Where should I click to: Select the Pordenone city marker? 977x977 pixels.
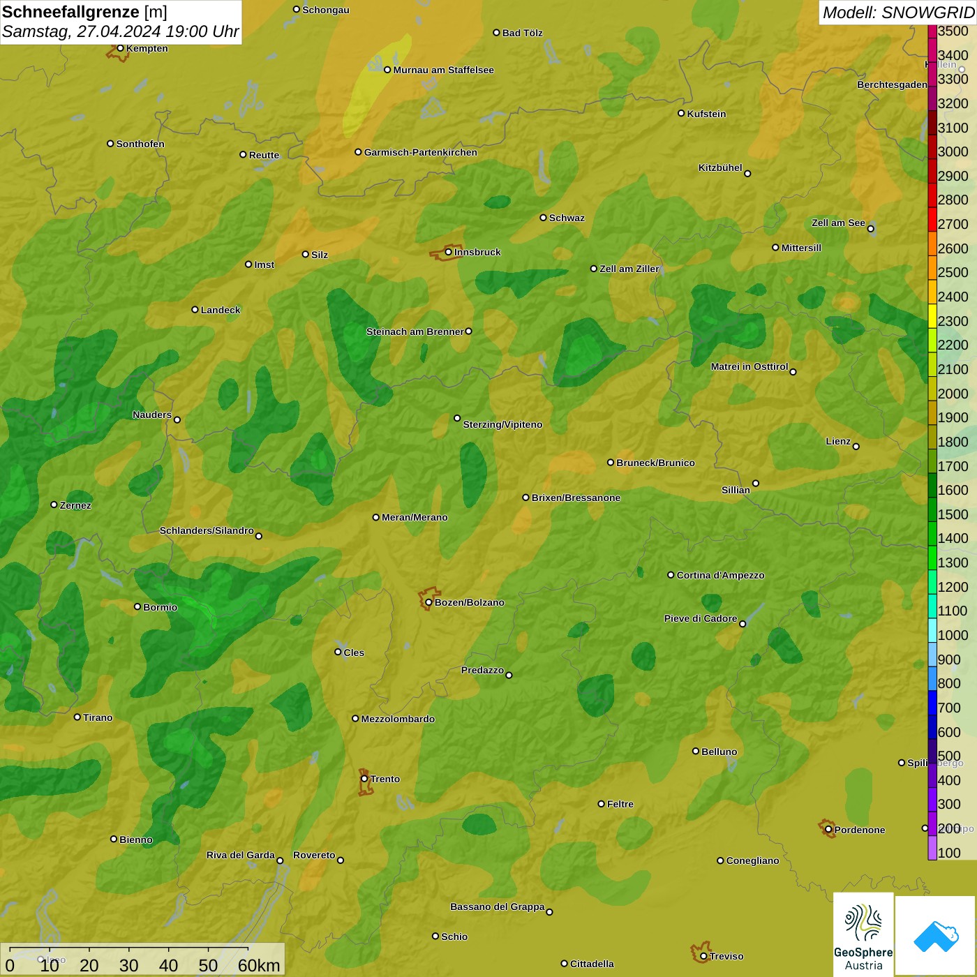(x=828, y=830)
